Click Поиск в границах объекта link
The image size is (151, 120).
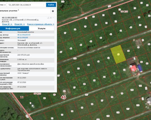click(41, 24)
